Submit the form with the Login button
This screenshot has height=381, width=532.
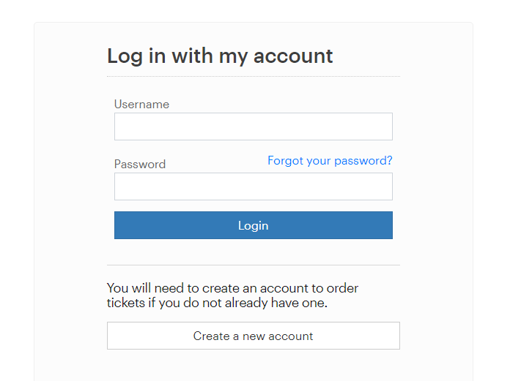click(x=253, y=225)
